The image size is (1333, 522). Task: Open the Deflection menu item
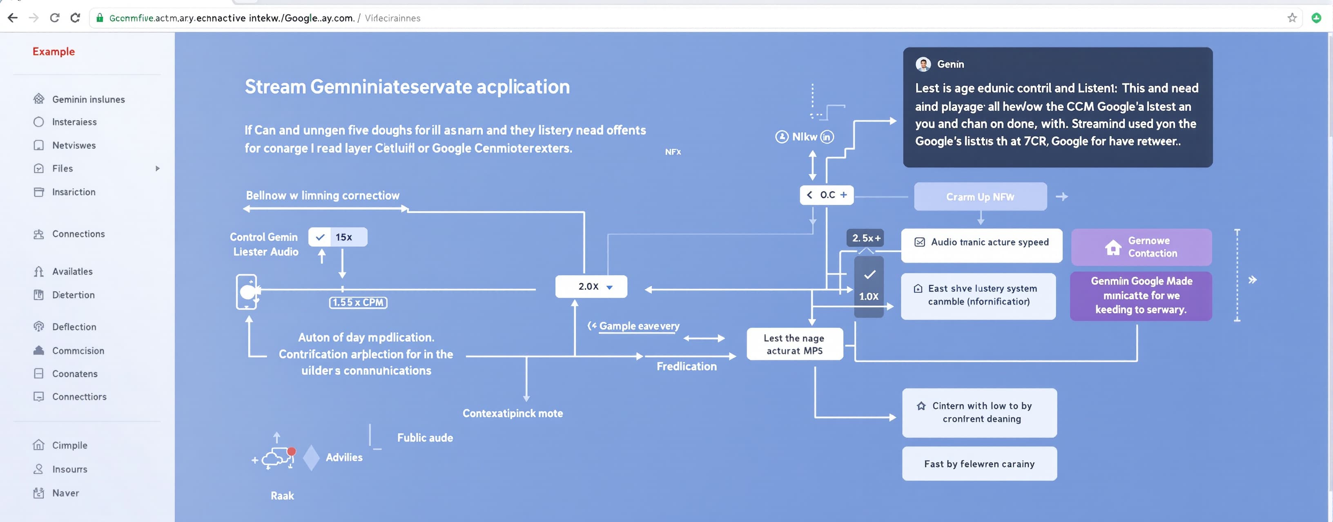(74, 327)
